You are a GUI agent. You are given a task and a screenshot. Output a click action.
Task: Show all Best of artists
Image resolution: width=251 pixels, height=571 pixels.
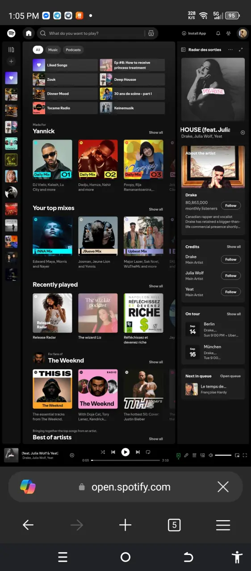[156, 439]
